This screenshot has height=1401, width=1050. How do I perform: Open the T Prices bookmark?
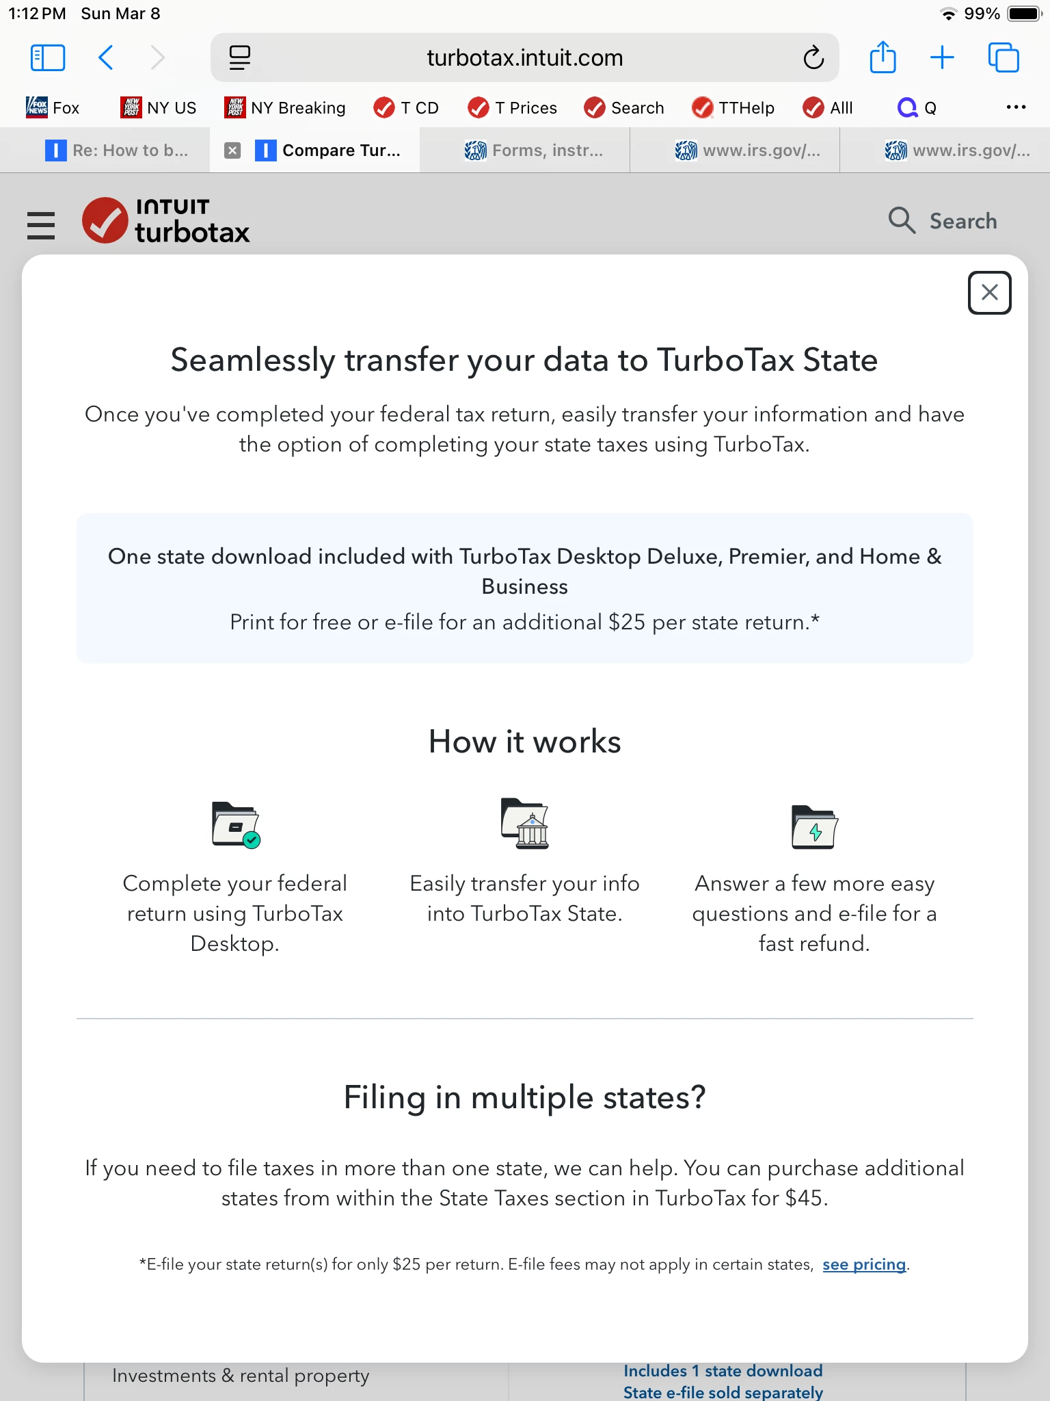(x=512, y=107)
